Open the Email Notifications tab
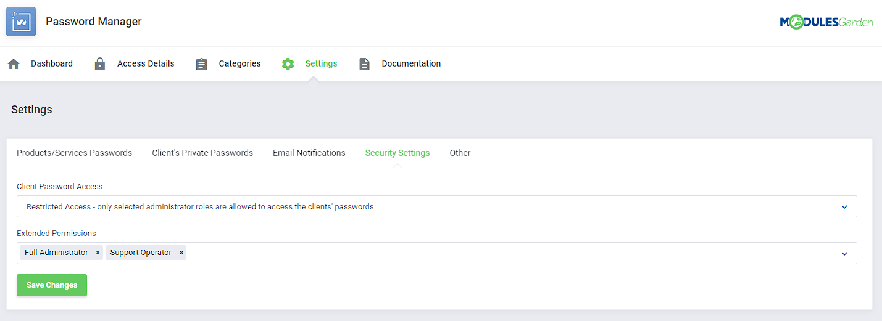The width and height of the screenshot is (882, 321). click(x=309, y=153)
